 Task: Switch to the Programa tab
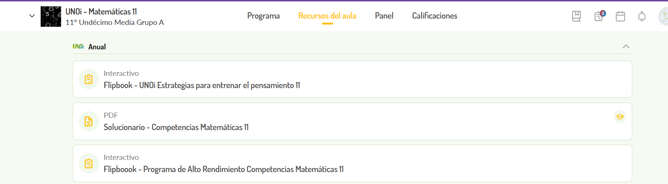tap(263, 16)
